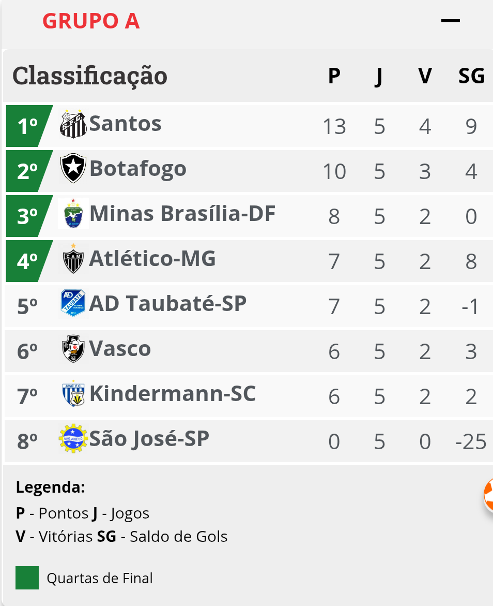
Task: Select the SG goal difference column header
Action: click(x=471, y=76)
